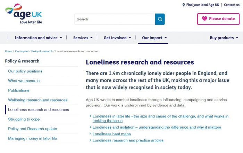Expand the Information and advice dropdown arrow
The width and height of the screenshot is (243, 153).
pyautogui.click(x=61, y=38)
